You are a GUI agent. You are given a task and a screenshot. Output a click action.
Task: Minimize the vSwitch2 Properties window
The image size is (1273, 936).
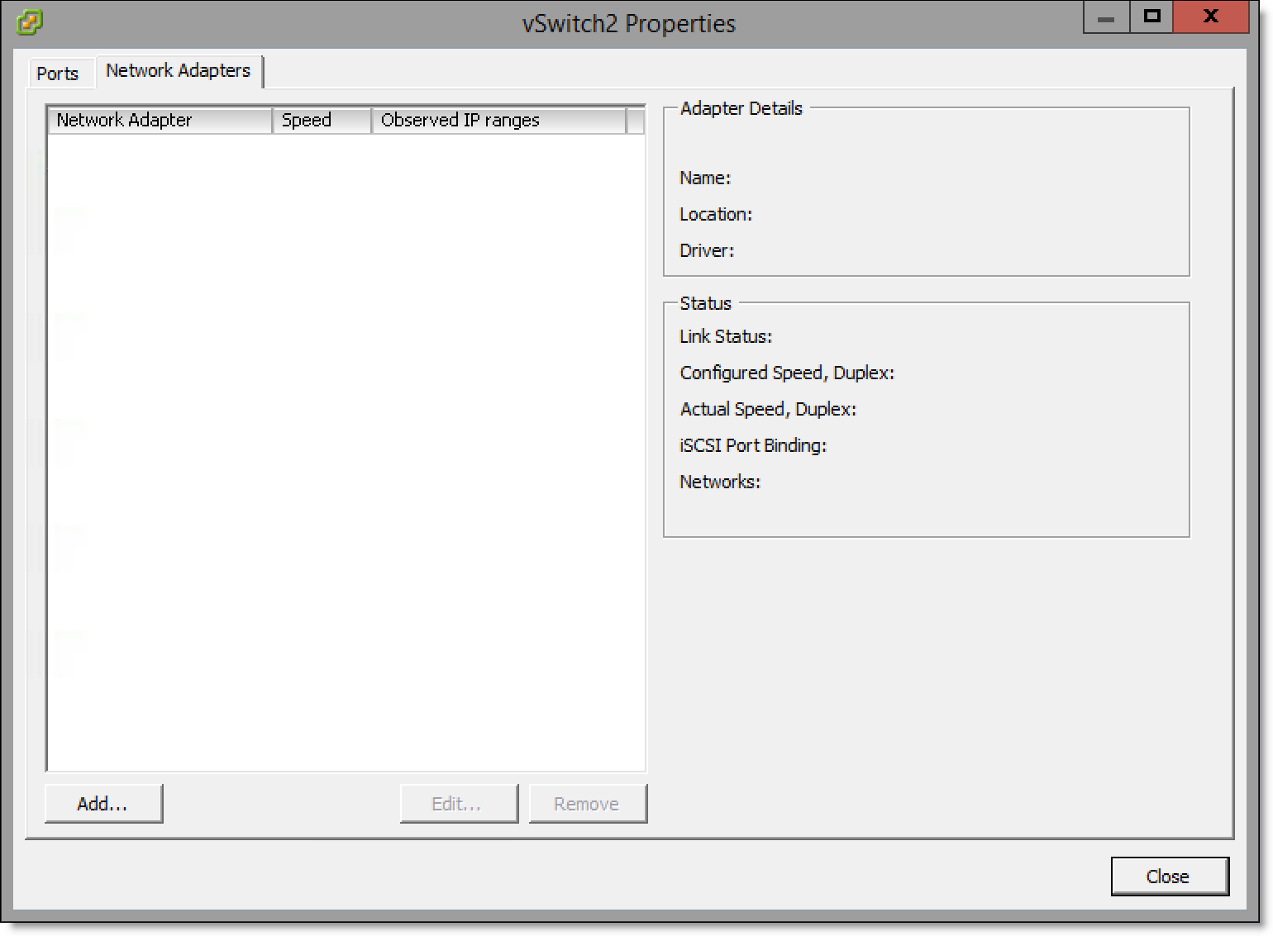click(1106, 18)
